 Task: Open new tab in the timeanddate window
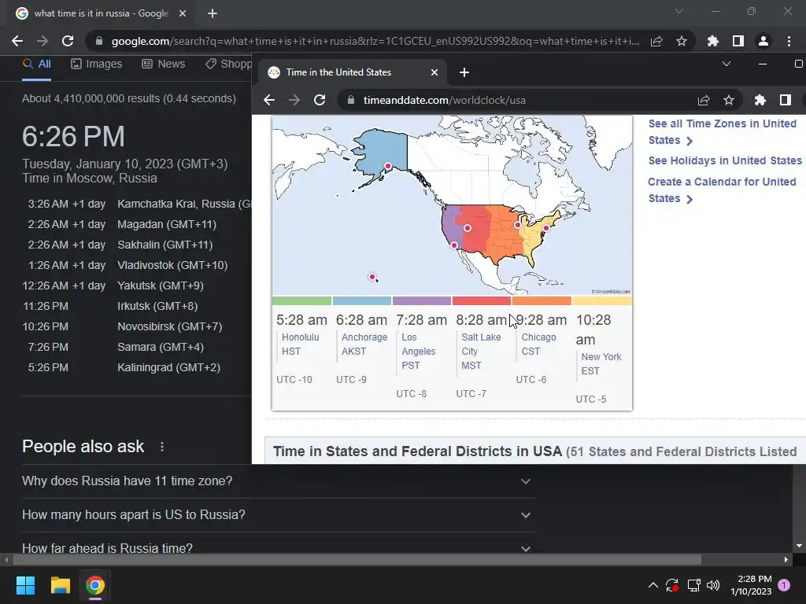464,72
